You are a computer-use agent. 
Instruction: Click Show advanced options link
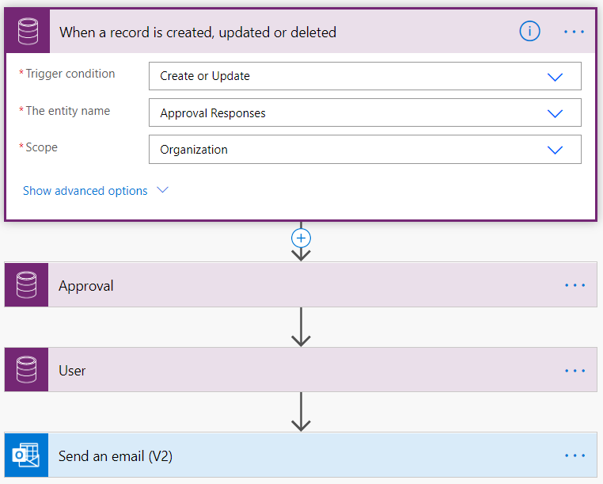[85, 191]
